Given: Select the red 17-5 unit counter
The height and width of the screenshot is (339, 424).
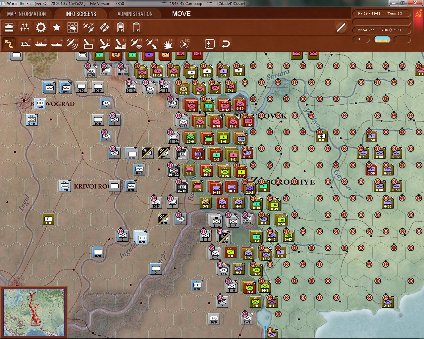Looking at the screenshot, I should [x=191, y=105].
